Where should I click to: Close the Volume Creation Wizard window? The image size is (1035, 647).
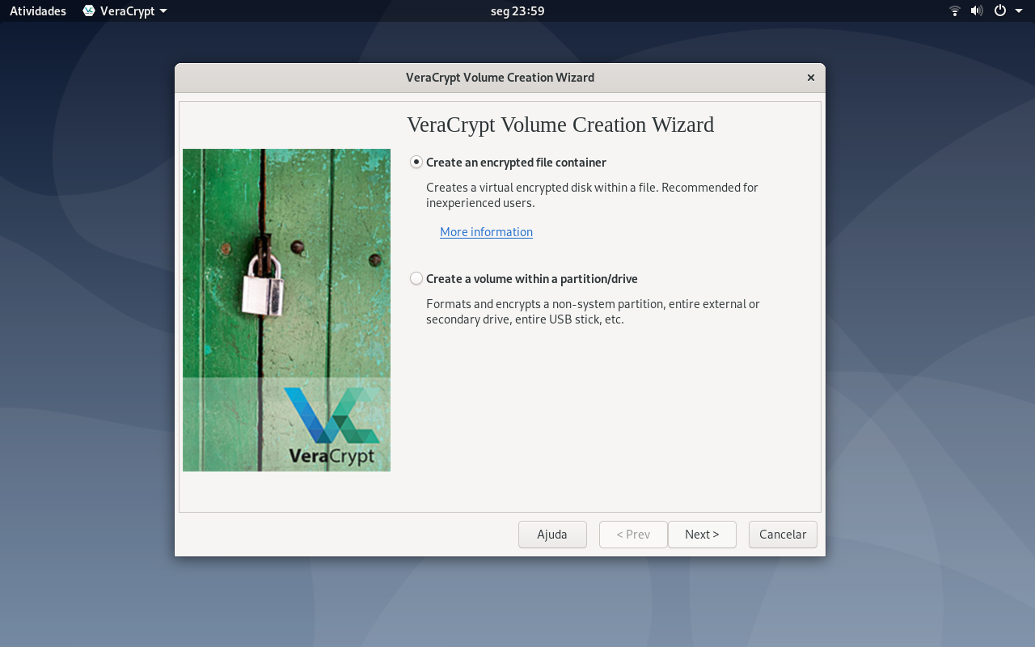pyautogui.click(x=810, y=78)
